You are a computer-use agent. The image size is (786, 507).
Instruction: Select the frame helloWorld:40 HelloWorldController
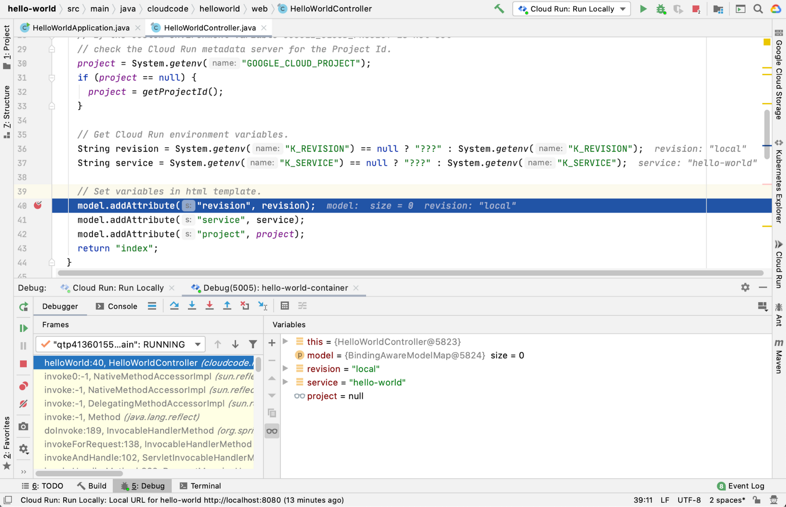tap(149, 362)
